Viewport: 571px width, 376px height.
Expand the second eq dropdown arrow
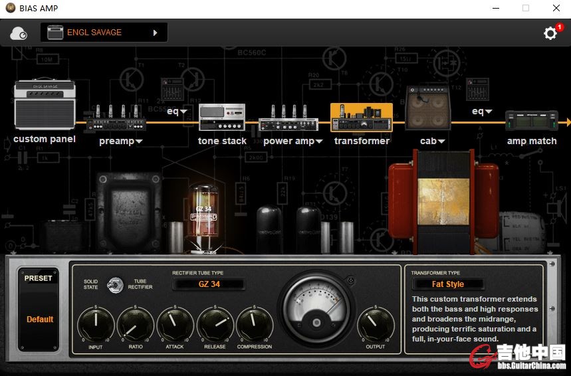(x=489, y=112)
